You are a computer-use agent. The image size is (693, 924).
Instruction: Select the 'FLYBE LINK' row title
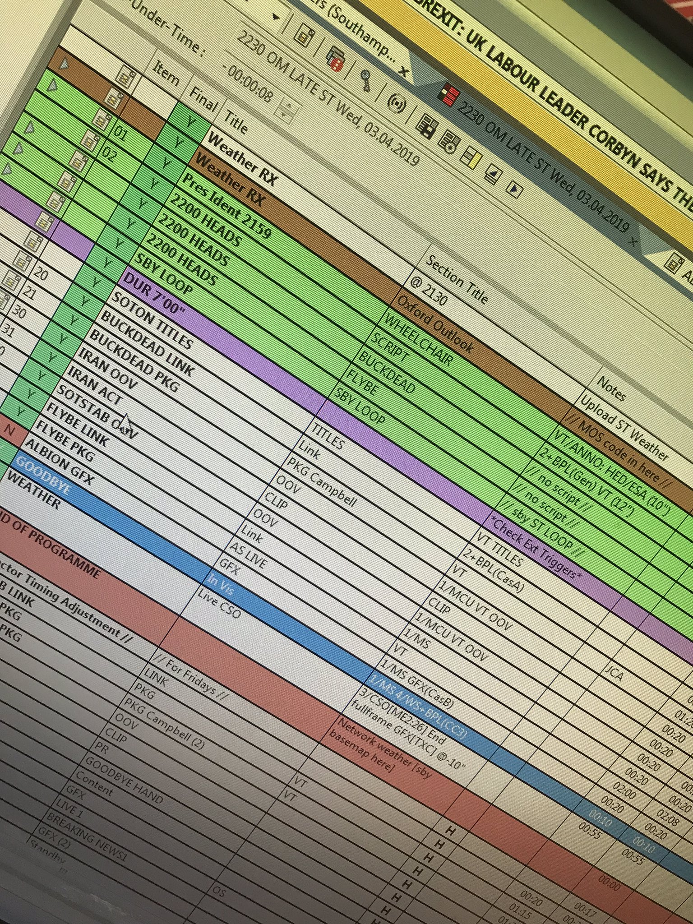tap(77, 424)
